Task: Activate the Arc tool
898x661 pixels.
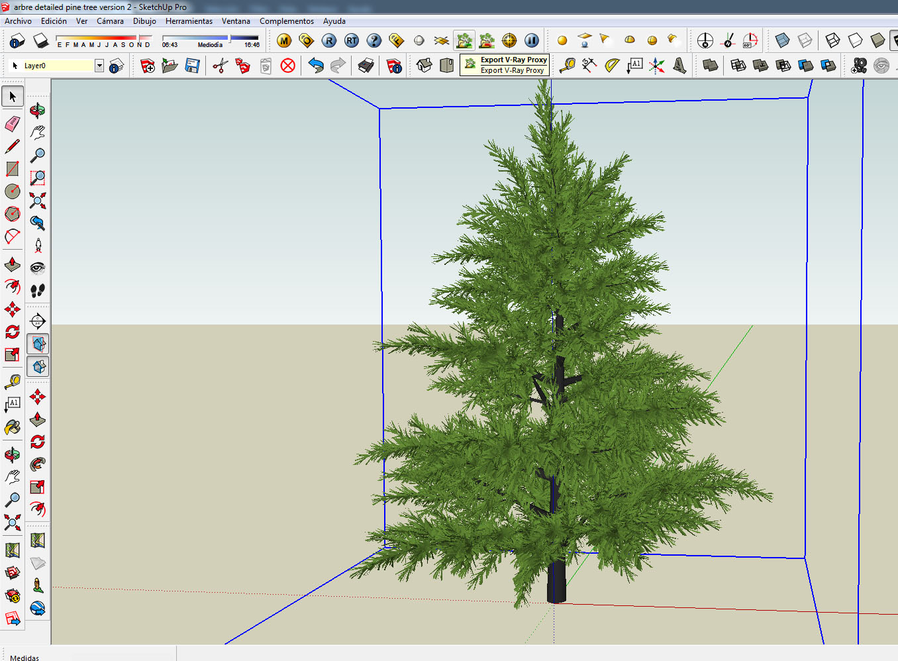Action: click(13, 236)
